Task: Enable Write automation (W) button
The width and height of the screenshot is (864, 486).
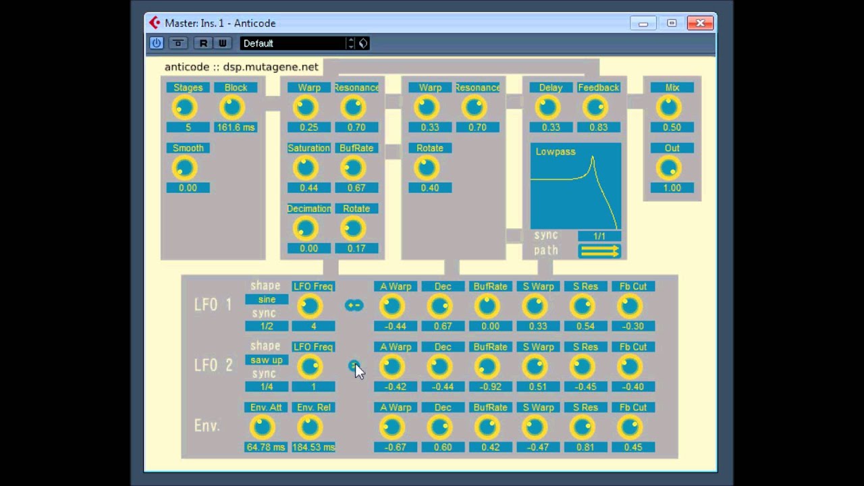Action: (222, 43)
